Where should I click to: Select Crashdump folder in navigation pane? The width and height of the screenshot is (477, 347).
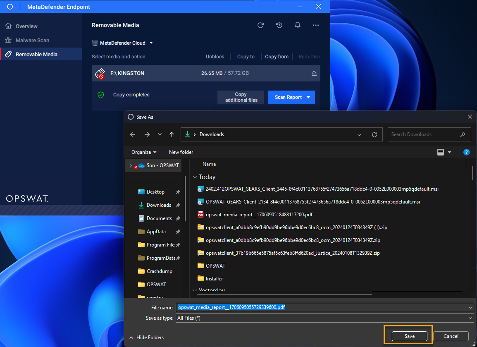click(160, 271)
